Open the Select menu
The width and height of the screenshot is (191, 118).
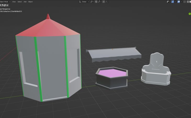tap(20, 2)
